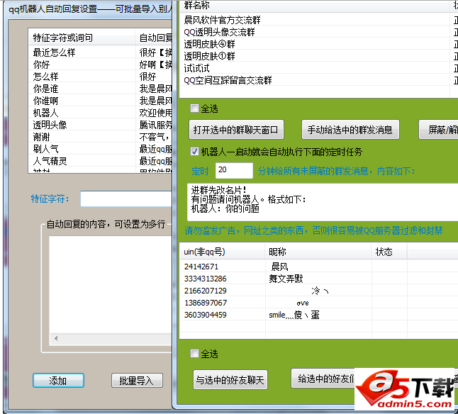Viewport: 458px width, 414px height.
Task: Select the 机器人 keyword row
Action: coord(101,113)
